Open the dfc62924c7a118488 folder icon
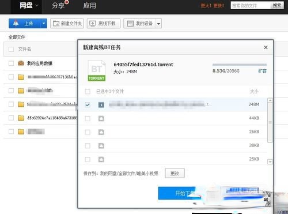 click(x=21, y=118)
